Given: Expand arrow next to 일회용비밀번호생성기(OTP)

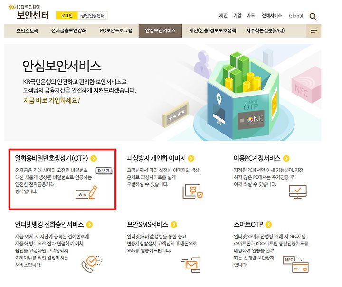Looking at the screenshot, I should point(94,158).
